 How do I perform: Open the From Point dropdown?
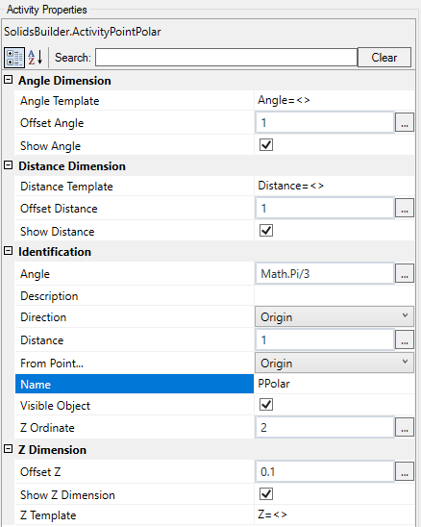tap(334, 363)
